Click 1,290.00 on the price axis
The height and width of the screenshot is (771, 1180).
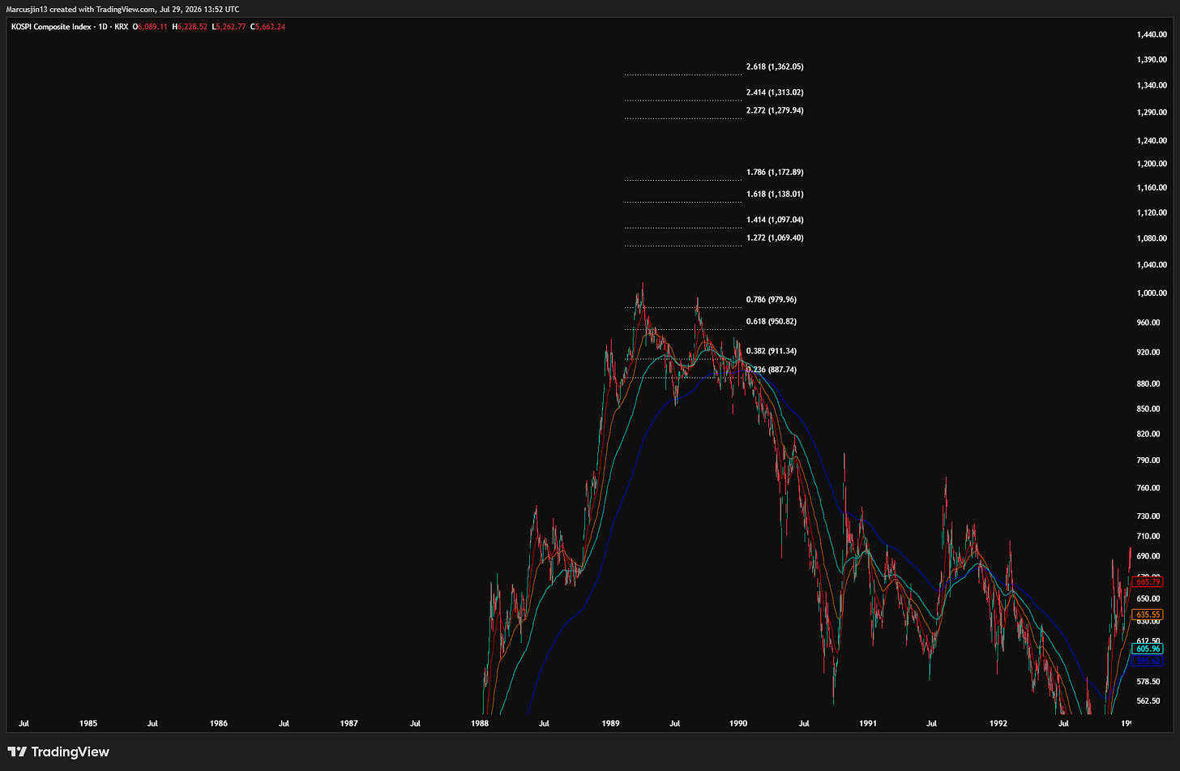1152,112
